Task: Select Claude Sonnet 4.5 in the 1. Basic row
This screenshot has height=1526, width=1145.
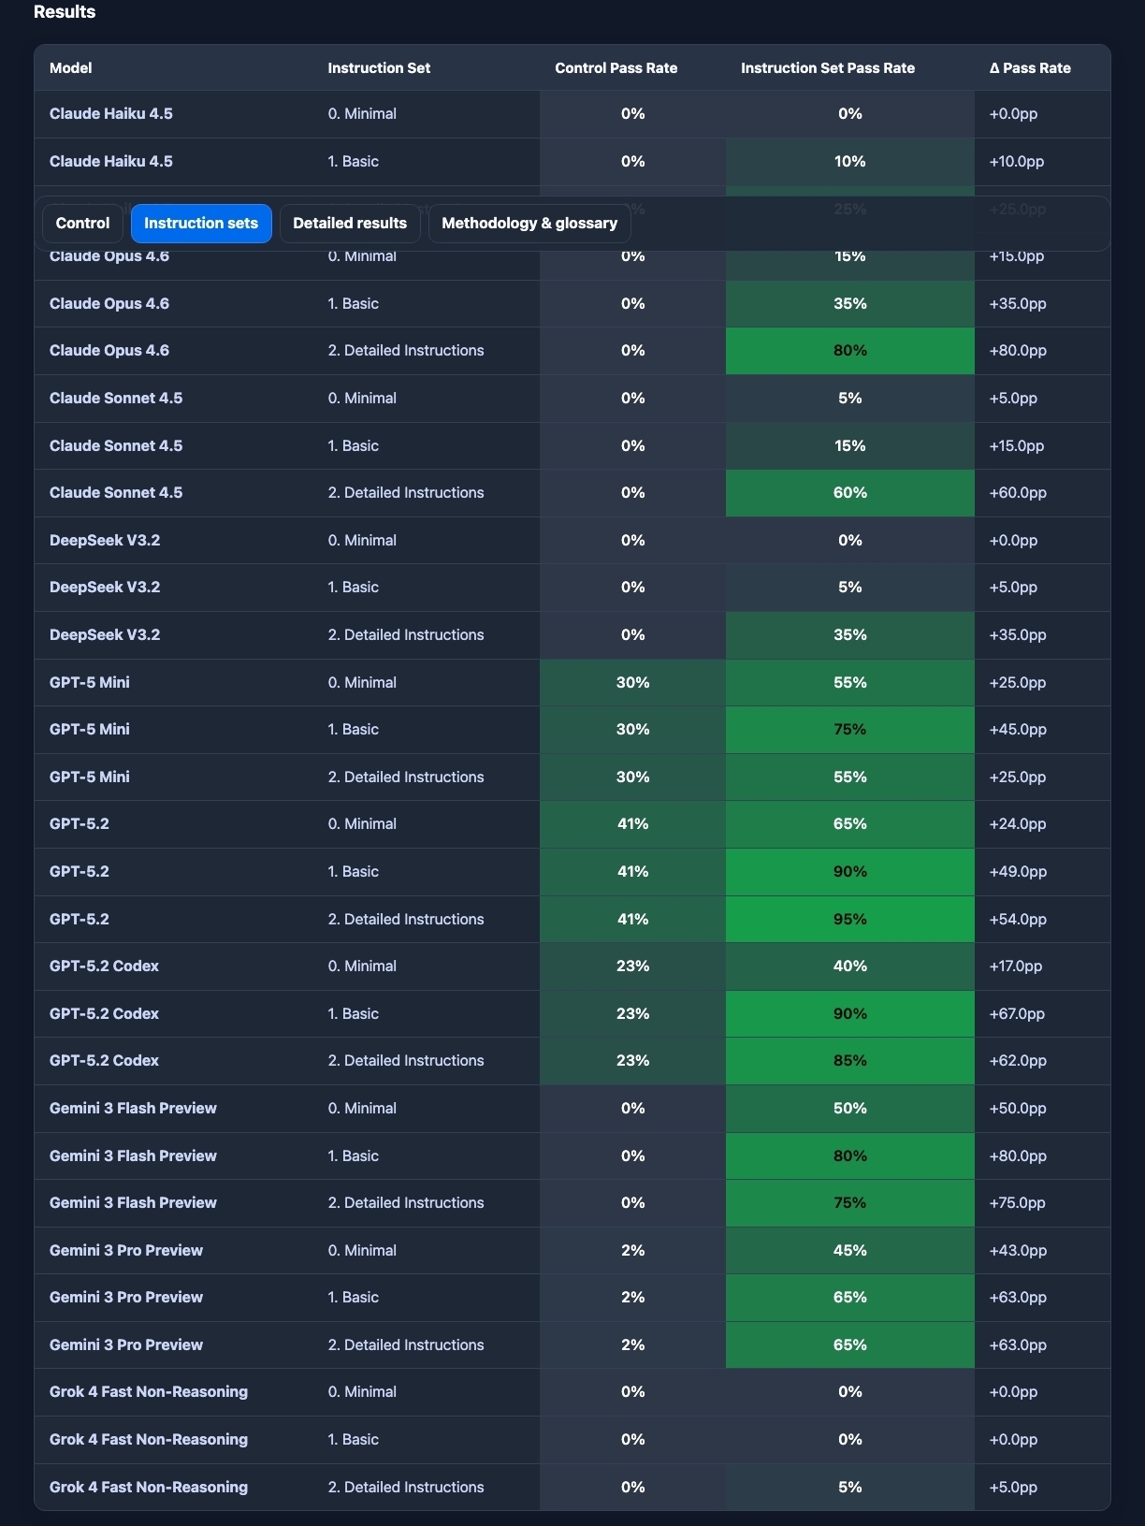Action: 116,446
